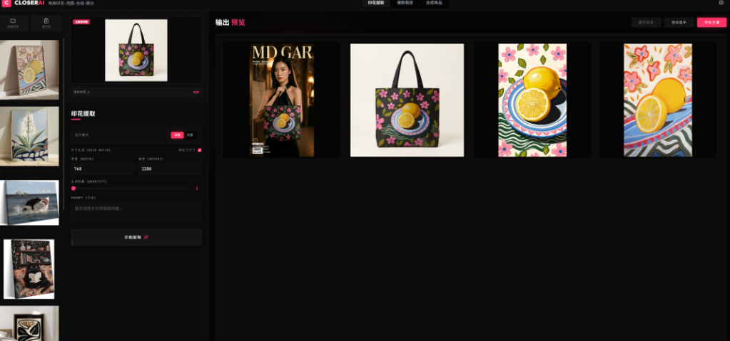Open the pink flowers lemon pattern output

[658, 100]
